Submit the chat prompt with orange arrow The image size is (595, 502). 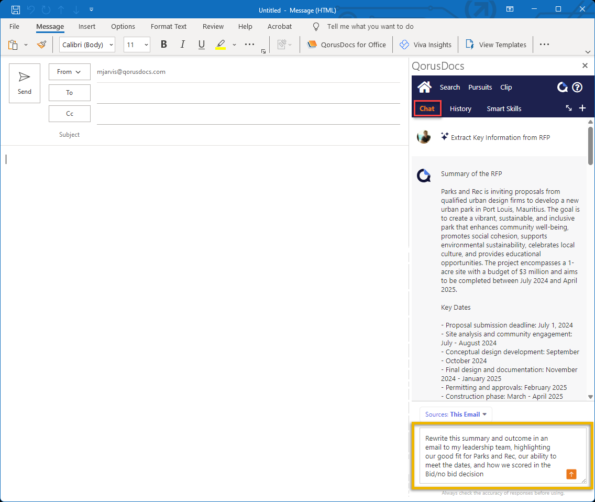(571, 474)
